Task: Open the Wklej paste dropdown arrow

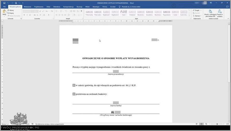Action: point(4,16)
